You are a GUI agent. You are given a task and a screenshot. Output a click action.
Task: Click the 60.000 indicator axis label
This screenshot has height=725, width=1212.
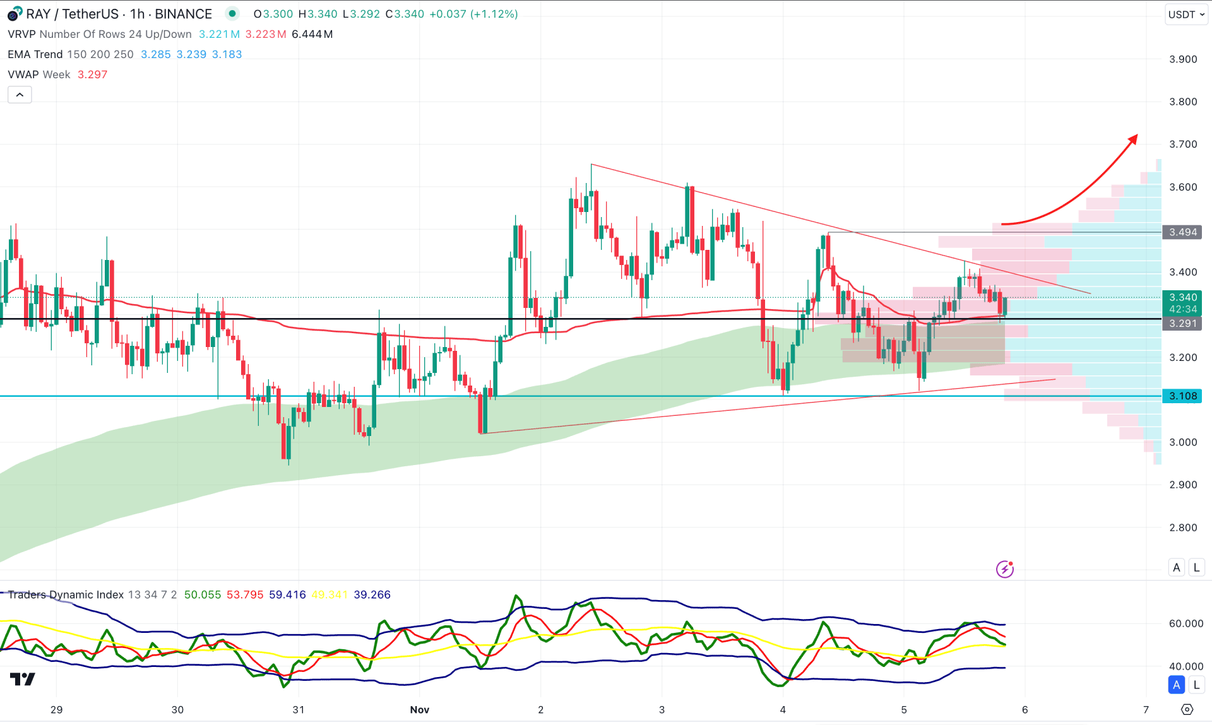pyautogui.click(x=1186, y=623)
